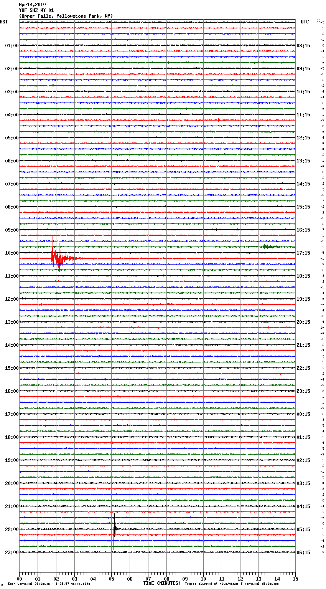Click the 23:15 UTC time label
Screen dimensions: 326x589
[303, 391]
